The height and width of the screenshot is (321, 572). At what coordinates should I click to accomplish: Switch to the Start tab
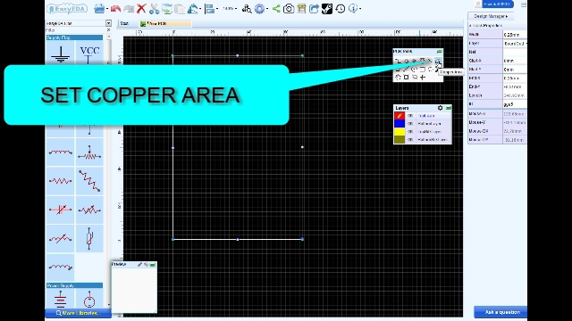coord(125,24)
